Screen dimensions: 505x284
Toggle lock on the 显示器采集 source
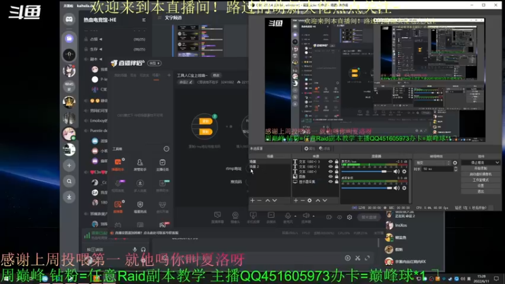pos(336,182)
